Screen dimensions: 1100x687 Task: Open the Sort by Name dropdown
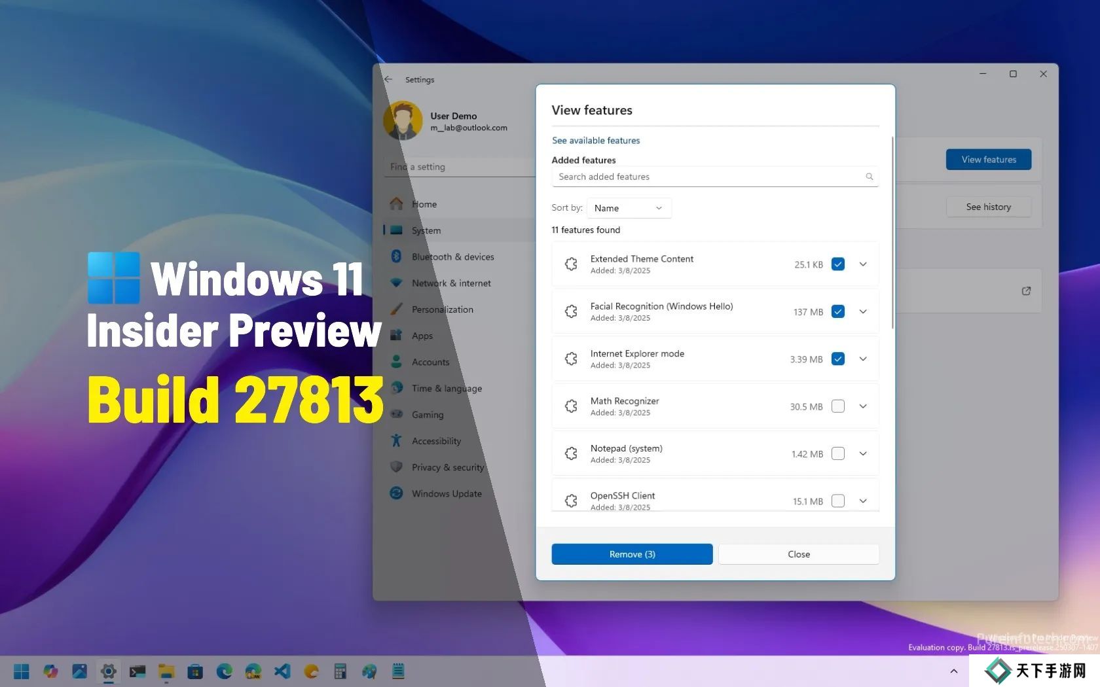(629, 208)
